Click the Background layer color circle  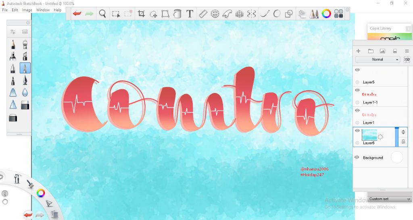(x=397, y=157)
